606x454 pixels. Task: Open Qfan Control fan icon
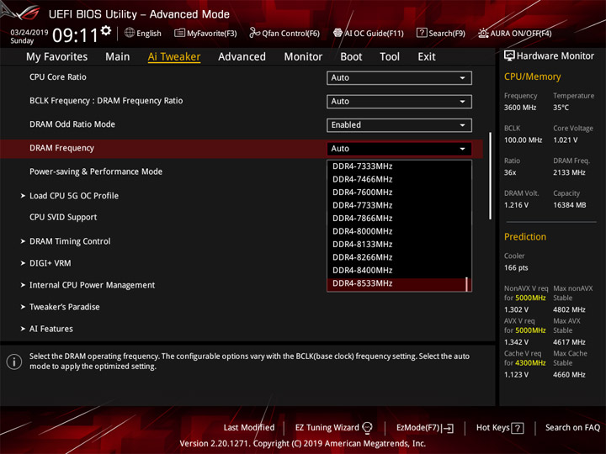point(254,33)
